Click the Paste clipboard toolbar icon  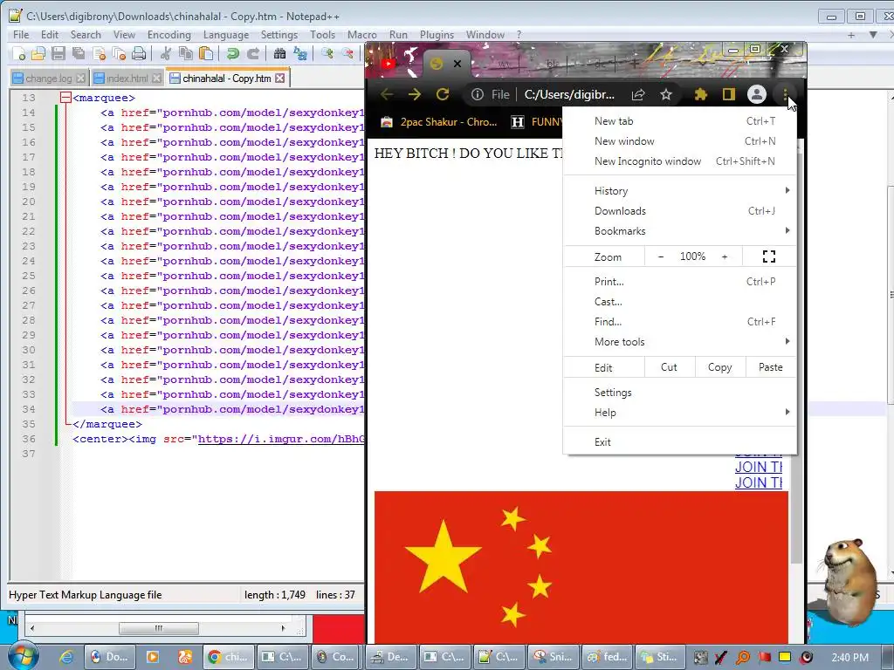pos(205,54)
